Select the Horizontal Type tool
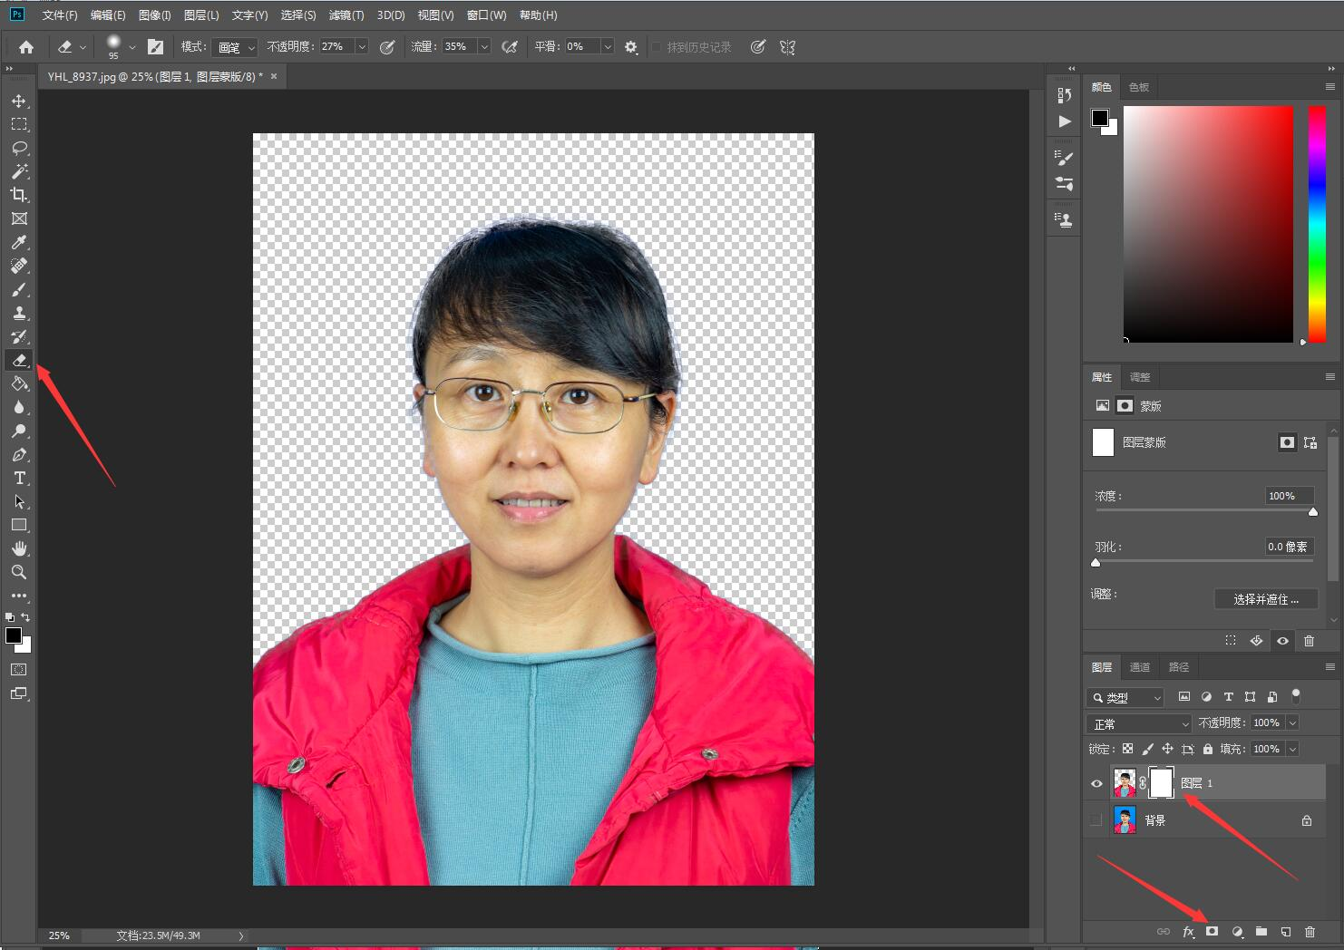Screen dimensions: 1344x950 19,478
